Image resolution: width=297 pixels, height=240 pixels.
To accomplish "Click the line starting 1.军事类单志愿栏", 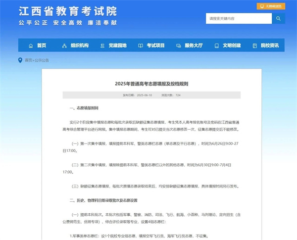I will click(x=139, y=236).
